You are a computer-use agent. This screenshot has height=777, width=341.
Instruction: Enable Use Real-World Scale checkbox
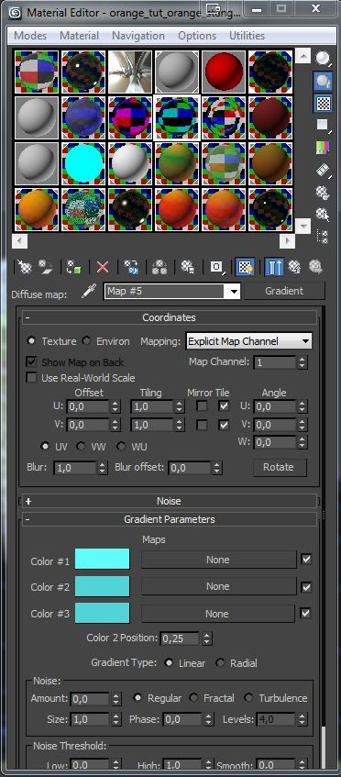click(x=31, y=378)
